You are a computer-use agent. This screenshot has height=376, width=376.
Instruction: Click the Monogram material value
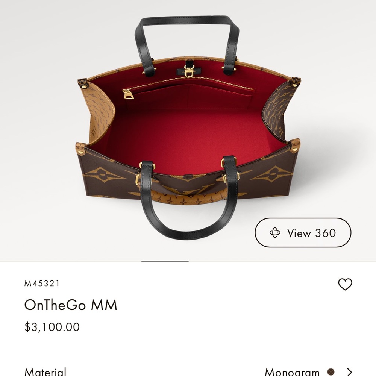(x=292, y=372)
